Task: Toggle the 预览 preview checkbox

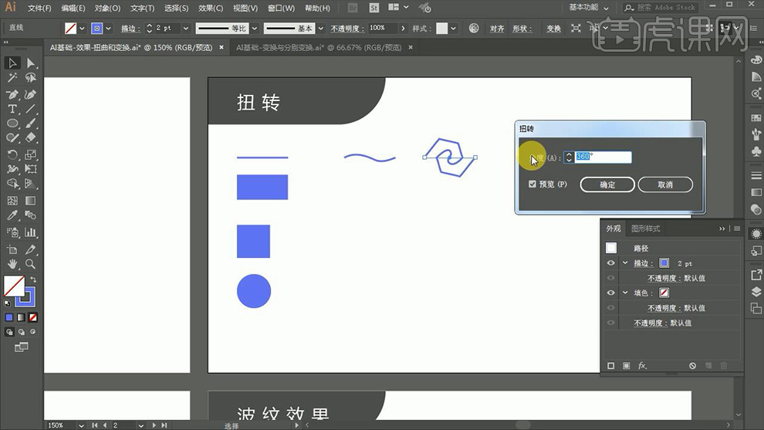Action: pyautogui.click(x=532, y=185)
